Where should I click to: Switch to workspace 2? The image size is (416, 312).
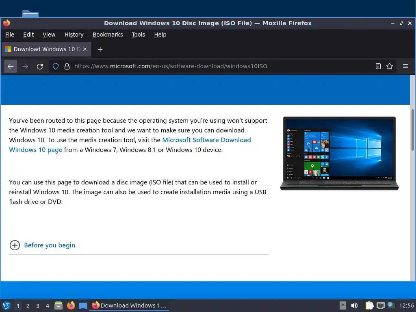click(x=28, y=306)
